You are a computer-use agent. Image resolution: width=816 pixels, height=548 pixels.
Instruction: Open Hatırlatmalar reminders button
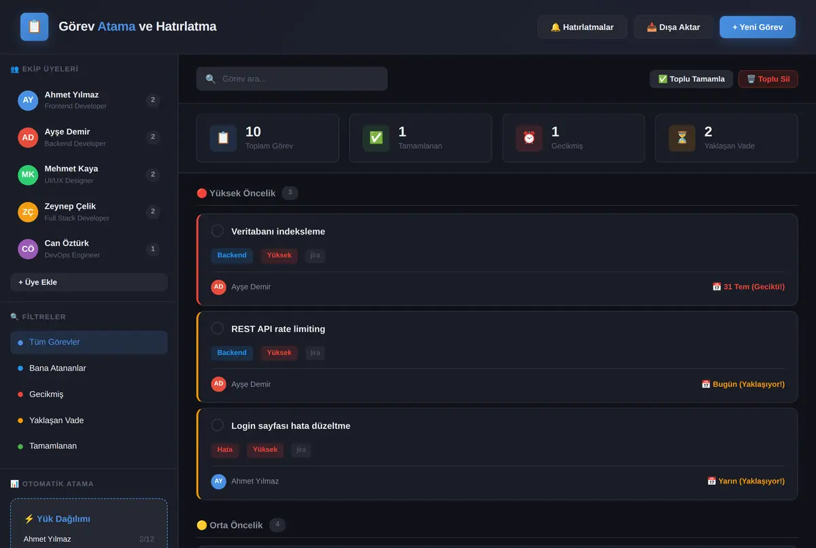(x=582, y=27)
